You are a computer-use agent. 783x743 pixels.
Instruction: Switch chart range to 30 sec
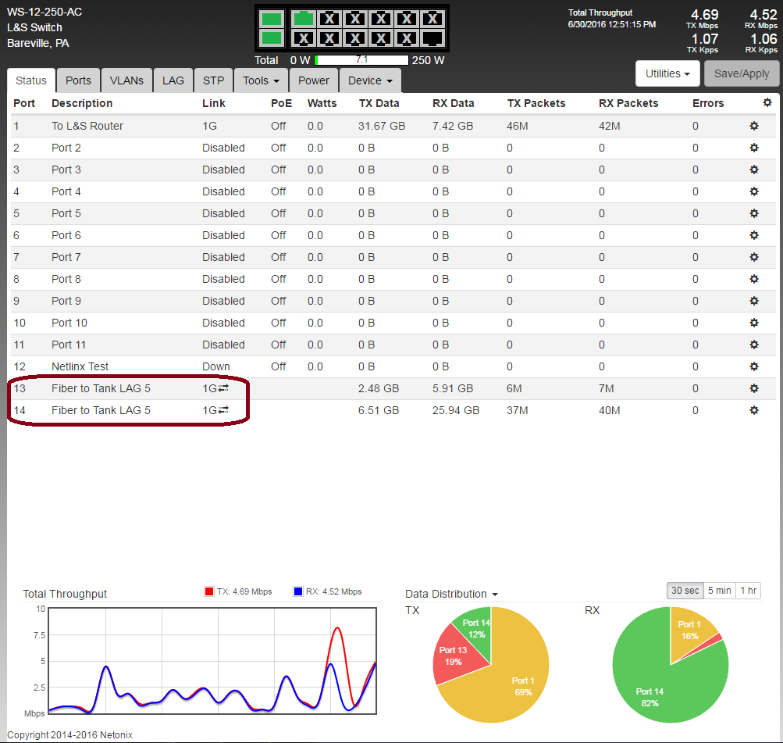pyautogui.click(x=685, y=591)
